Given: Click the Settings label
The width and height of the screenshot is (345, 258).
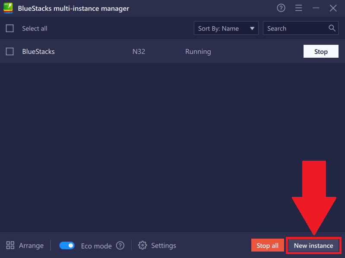Looking at the screenshot, I should click(164, 246).
